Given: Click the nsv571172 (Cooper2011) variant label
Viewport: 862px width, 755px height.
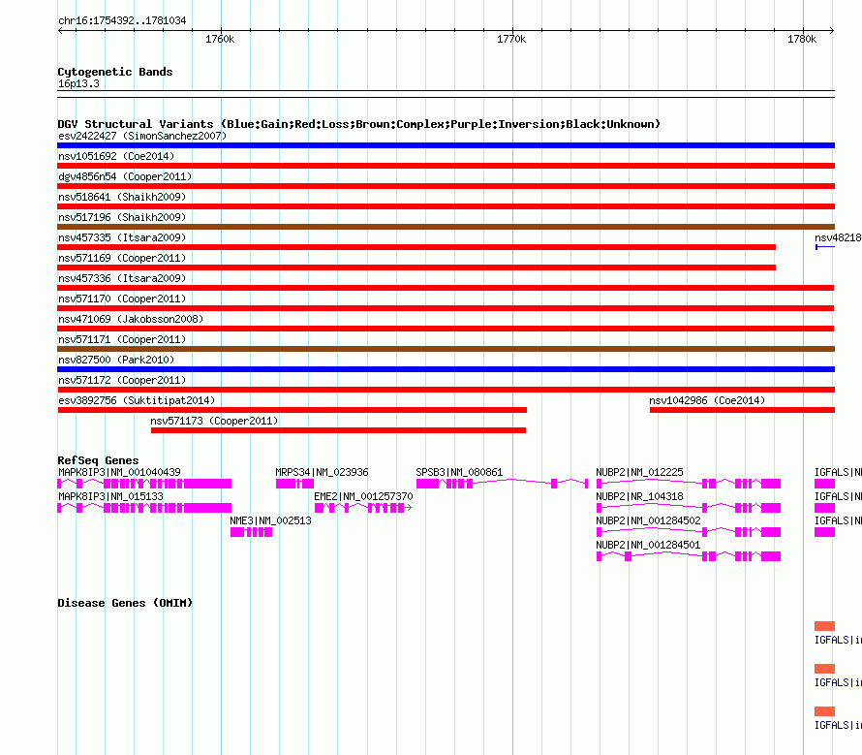Looking at the screenshot, I should click(122, 380).
